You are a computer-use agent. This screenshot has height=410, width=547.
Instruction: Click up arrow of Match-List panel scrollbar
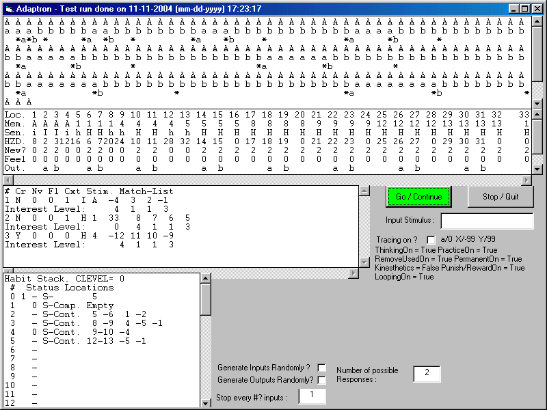364,191
